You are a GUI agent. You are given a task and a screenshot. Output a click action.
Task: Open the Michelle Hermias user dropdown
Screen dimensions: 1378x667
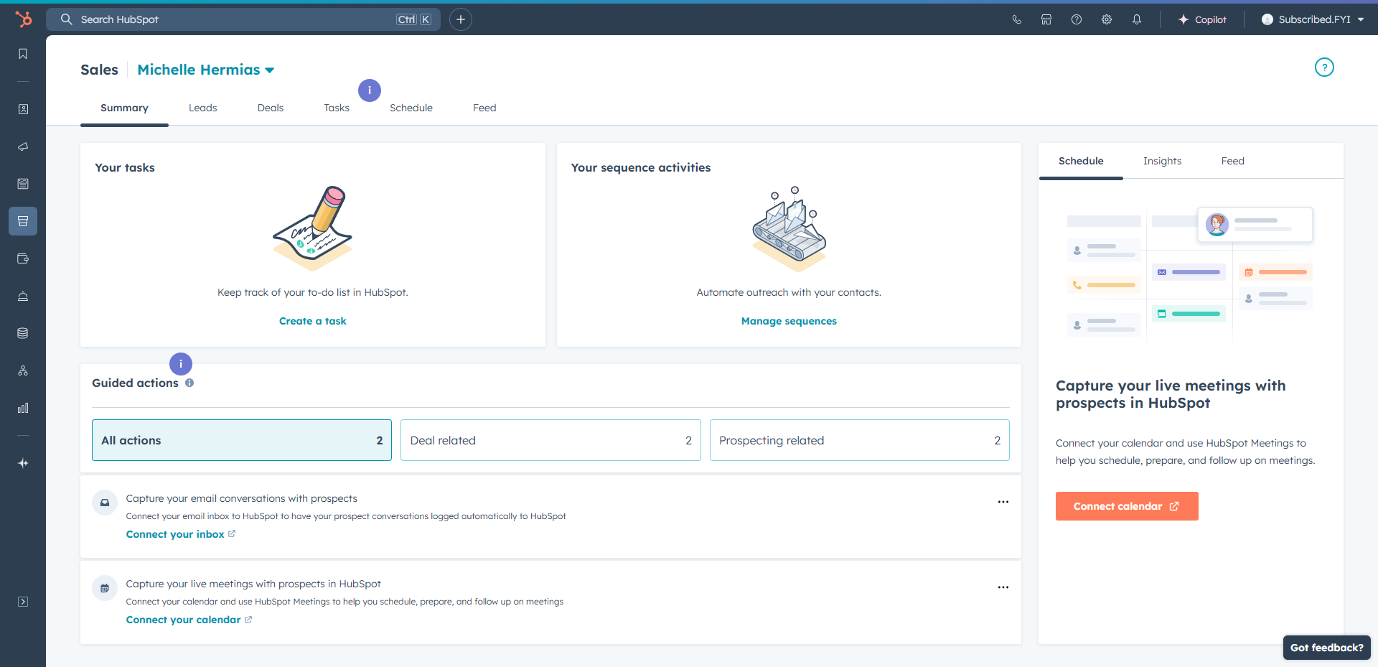click(x=206, y=70)
